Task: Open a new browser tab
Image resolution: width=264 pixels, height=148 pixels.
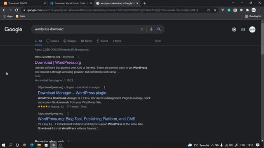Action: (145, 3)
